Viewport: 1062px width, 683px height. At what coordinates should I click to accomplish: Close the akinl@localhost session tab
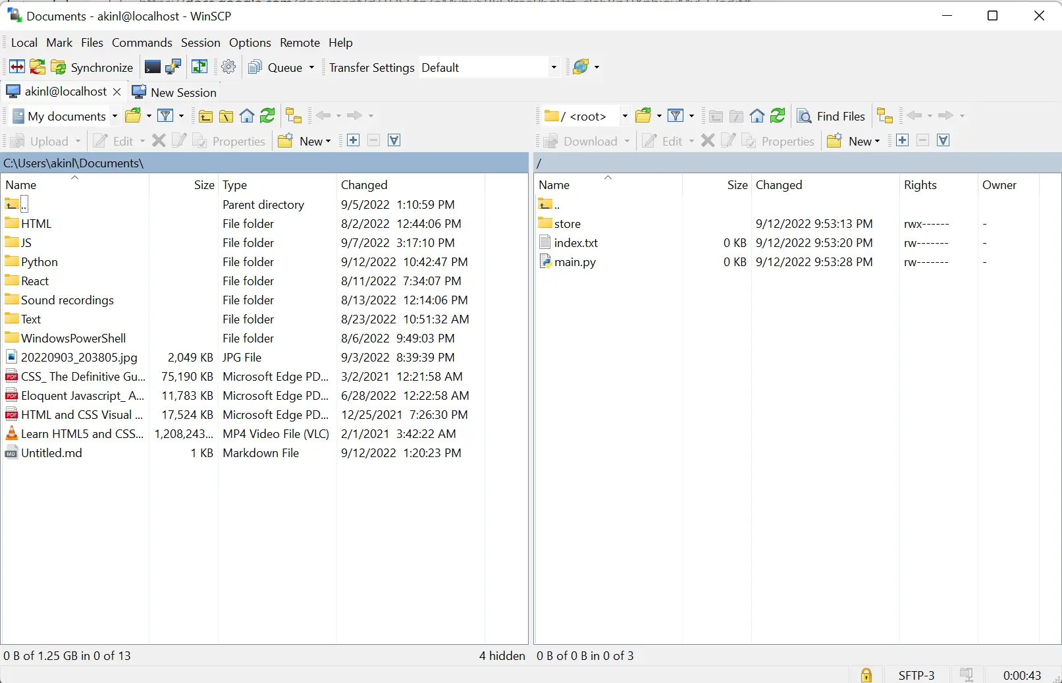pos(117,92)
